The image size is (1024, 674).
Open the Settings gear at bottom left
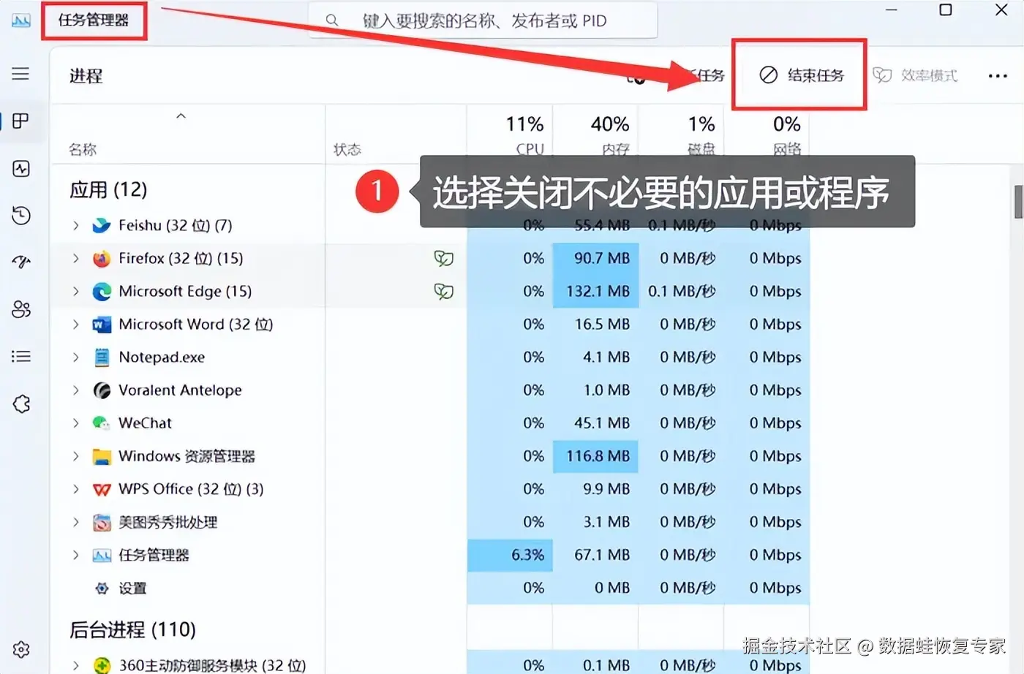[21, 649]
